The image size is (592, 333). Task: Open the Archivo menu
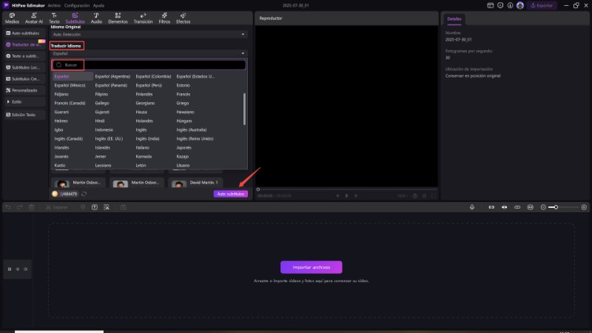point(55,5)
